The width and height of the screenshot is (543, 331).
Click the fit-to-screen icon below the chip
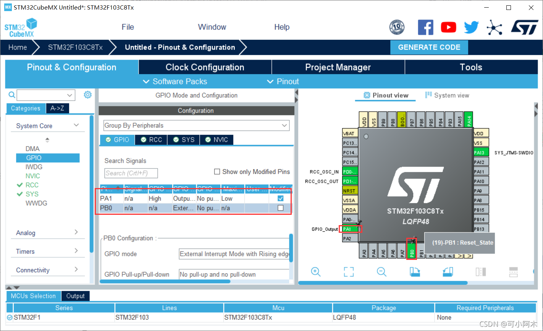point(349,272)
